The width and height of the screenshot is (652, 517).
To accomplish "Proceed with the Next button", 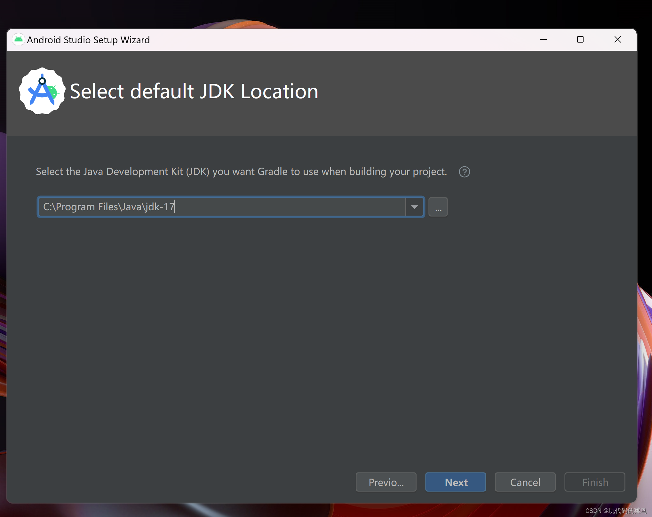I will [x=456, y=482].
